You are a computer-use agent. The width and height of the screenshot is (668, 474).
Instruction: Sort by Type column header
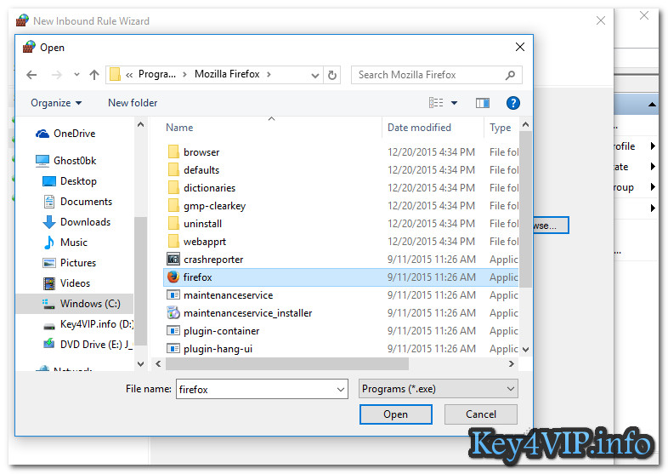click(501, 128)
